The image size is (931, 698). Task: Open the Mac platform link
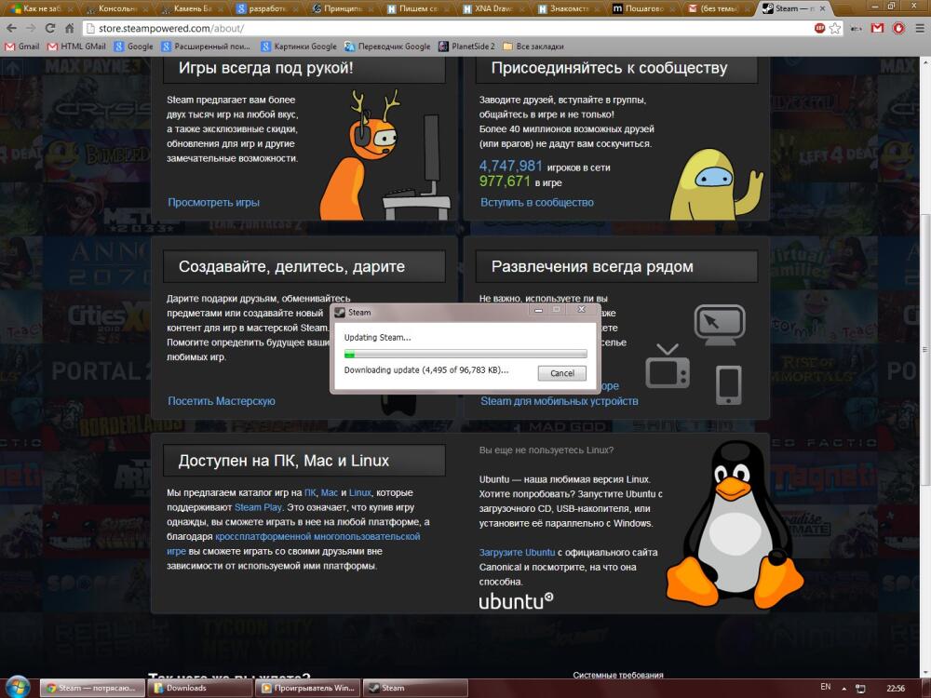[x=329, y=492]
